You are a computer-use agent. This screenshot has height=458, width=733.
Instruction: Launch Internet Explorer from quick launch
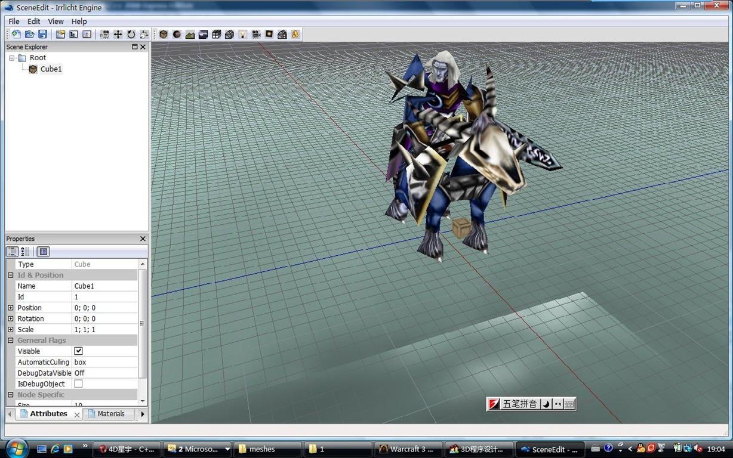click(55, 448)
